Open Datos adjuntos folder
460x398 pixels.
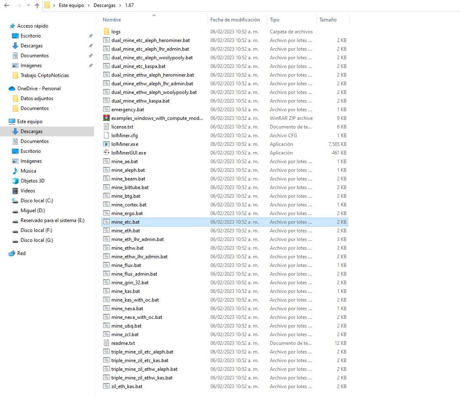point(37,98)
